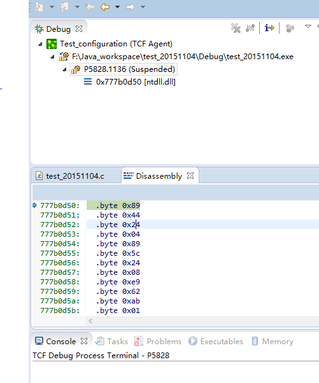Click disassembly line .byte 0x04
This screenshot has width=319, height=383.
(x=118, y=234)
